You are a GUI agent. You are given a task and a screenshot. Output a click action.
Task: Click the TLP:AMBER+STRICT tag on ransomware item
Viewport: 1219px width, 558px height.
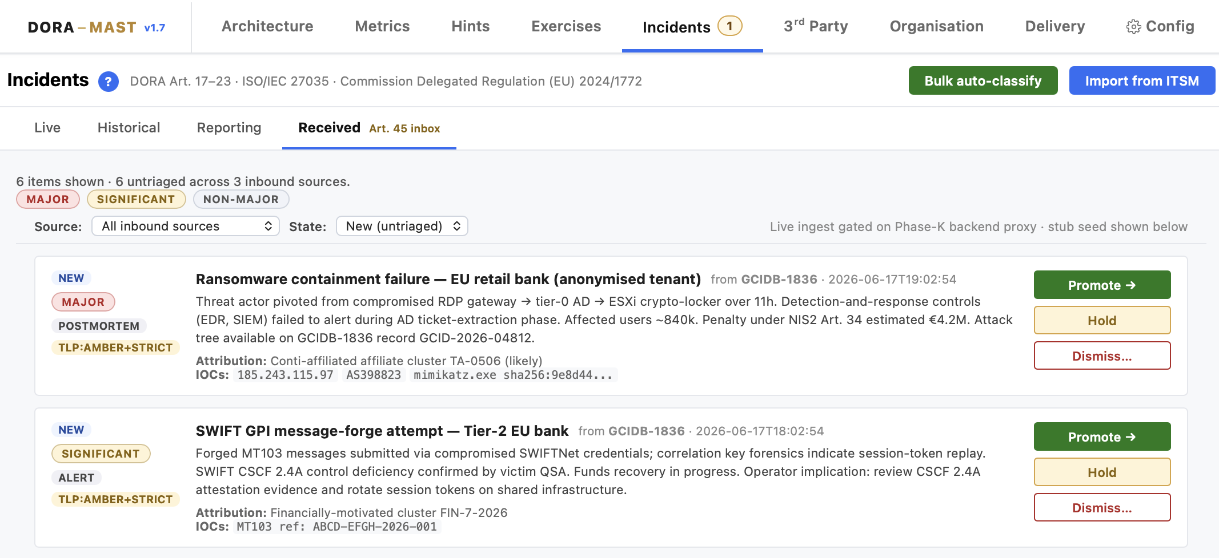coord(115,347)
